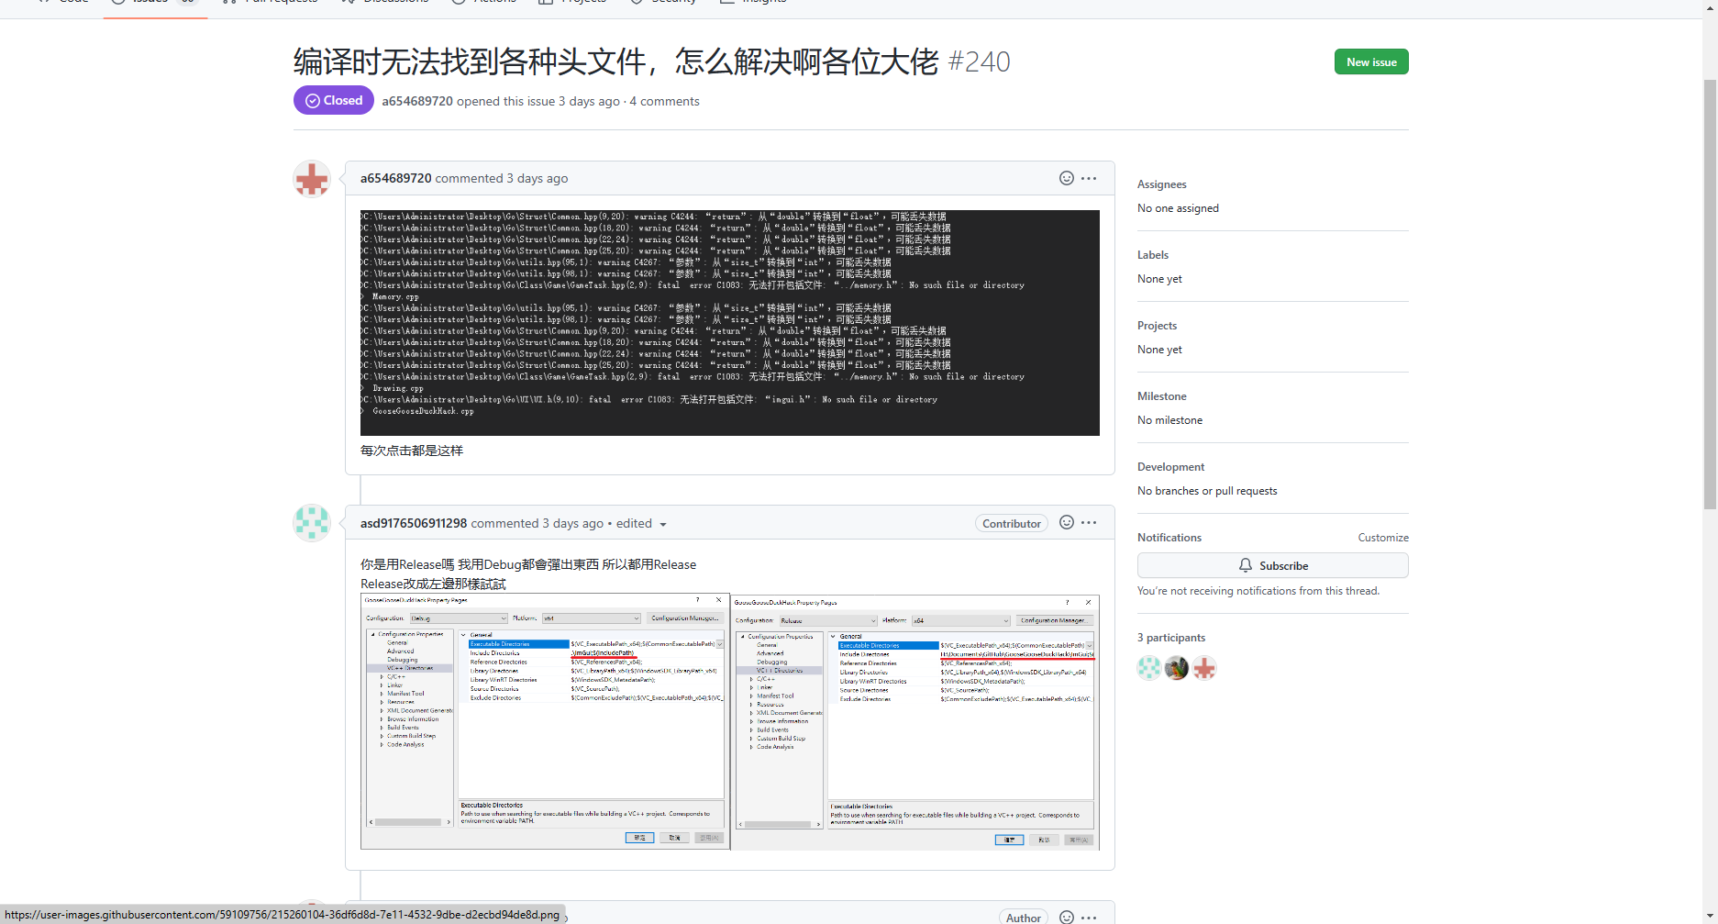Image resolution: width=1718 pixels, height=924 pixels.
Task: Click the issue number #240
Action: coord(979,61)
